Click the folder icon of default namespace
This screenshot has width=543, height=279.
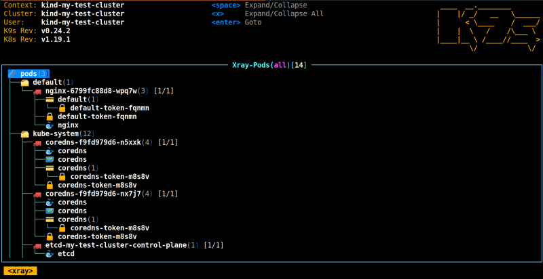(25, 82)
